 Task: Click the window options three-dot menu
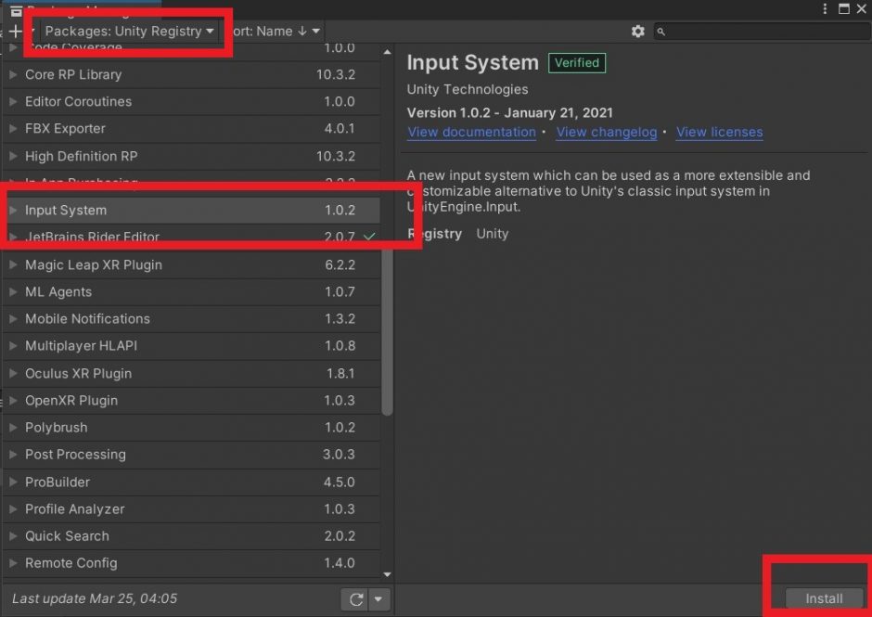825,8
